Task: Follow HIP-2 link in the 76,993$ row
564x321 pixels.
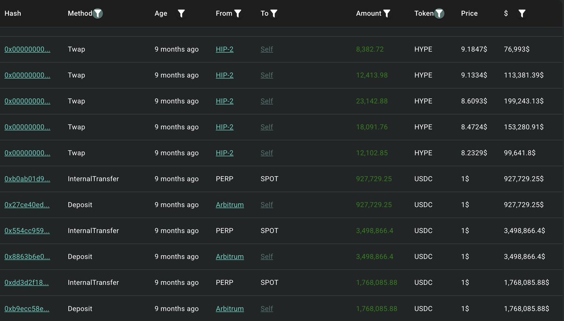Action: pyautogui.click(x=225, y=49)
